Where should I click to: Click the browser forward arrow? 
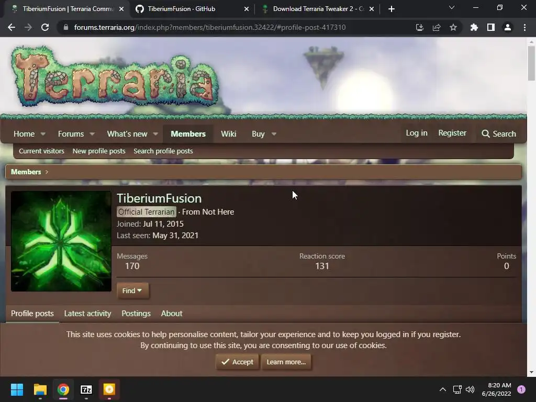[x=28, y=27]
